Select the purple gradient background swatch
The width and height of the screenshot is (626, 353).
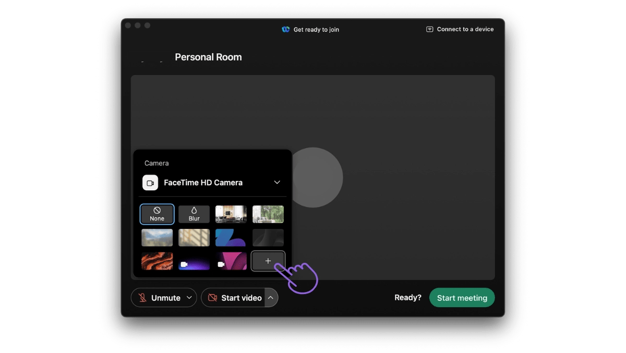[194, 261]
